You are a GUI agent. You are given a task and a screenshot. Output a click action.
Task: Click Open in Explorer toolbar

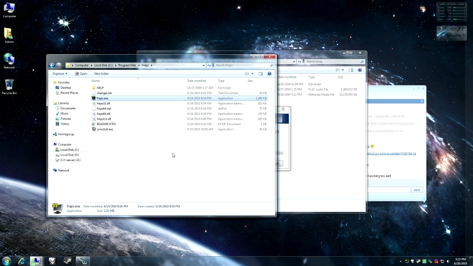[x=81, y=74]
